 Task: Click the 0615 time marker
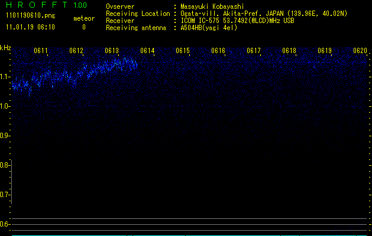pos(182,51)
